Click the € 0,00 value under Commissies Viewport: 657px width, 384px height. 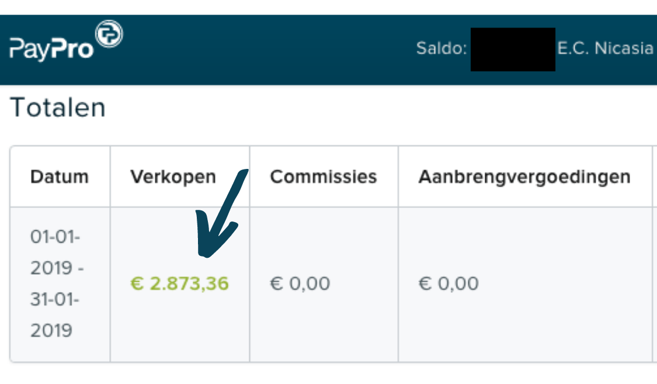tap(300, 283)
